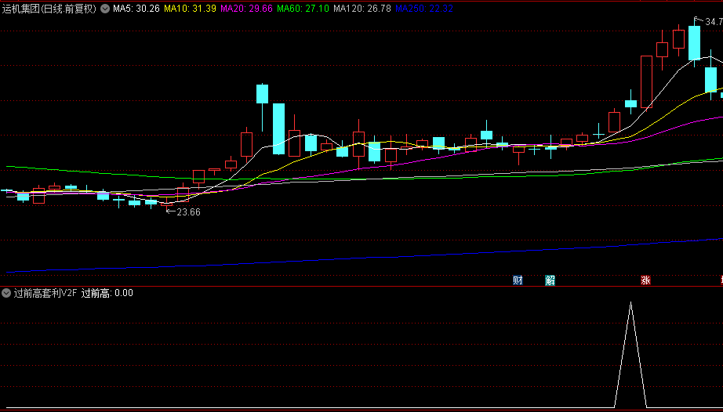723x412 pixels.
Task: Select the magenta MA20: 29.66 label
Action: pyautogui.click(x=247, y=9)
